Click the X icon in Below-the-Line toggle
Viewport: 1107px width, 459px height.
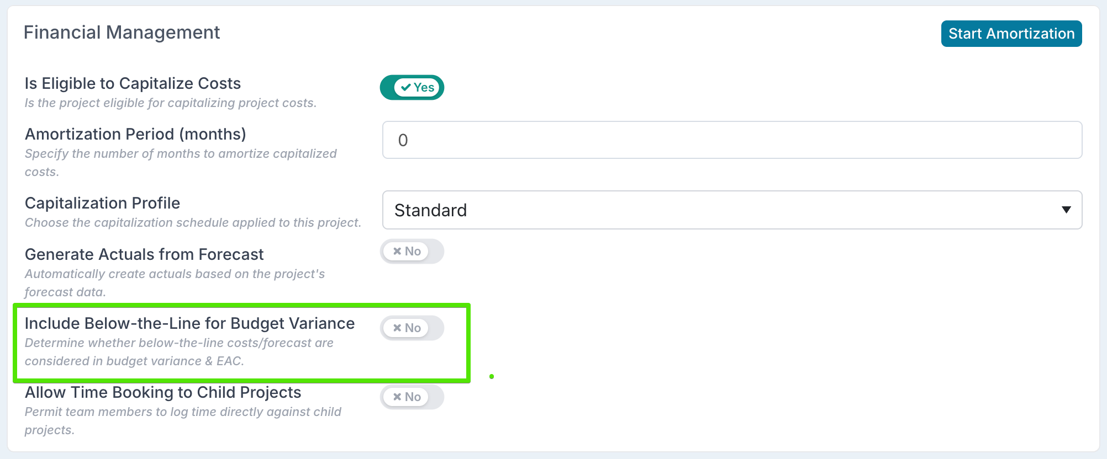397,328
